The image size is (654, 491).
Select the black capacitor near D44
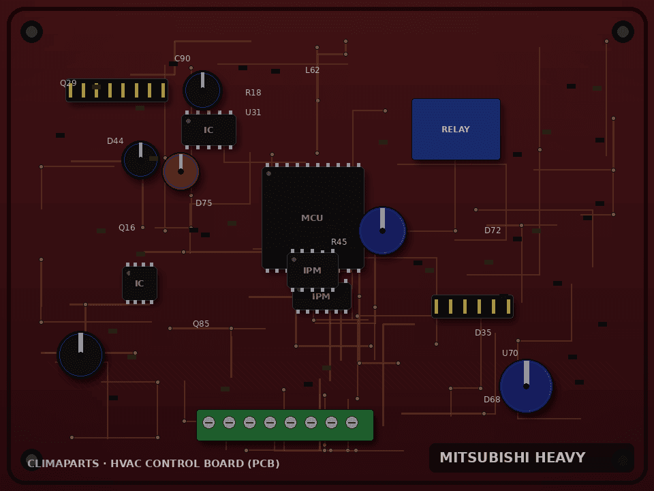[140, 160]
